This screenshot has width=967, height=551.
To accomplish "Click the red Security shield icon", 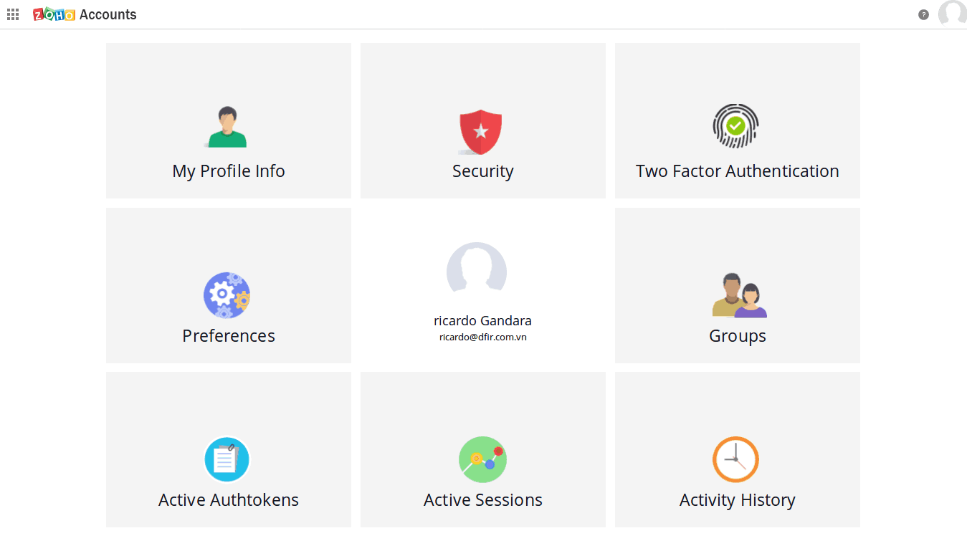I will [481, 132].
